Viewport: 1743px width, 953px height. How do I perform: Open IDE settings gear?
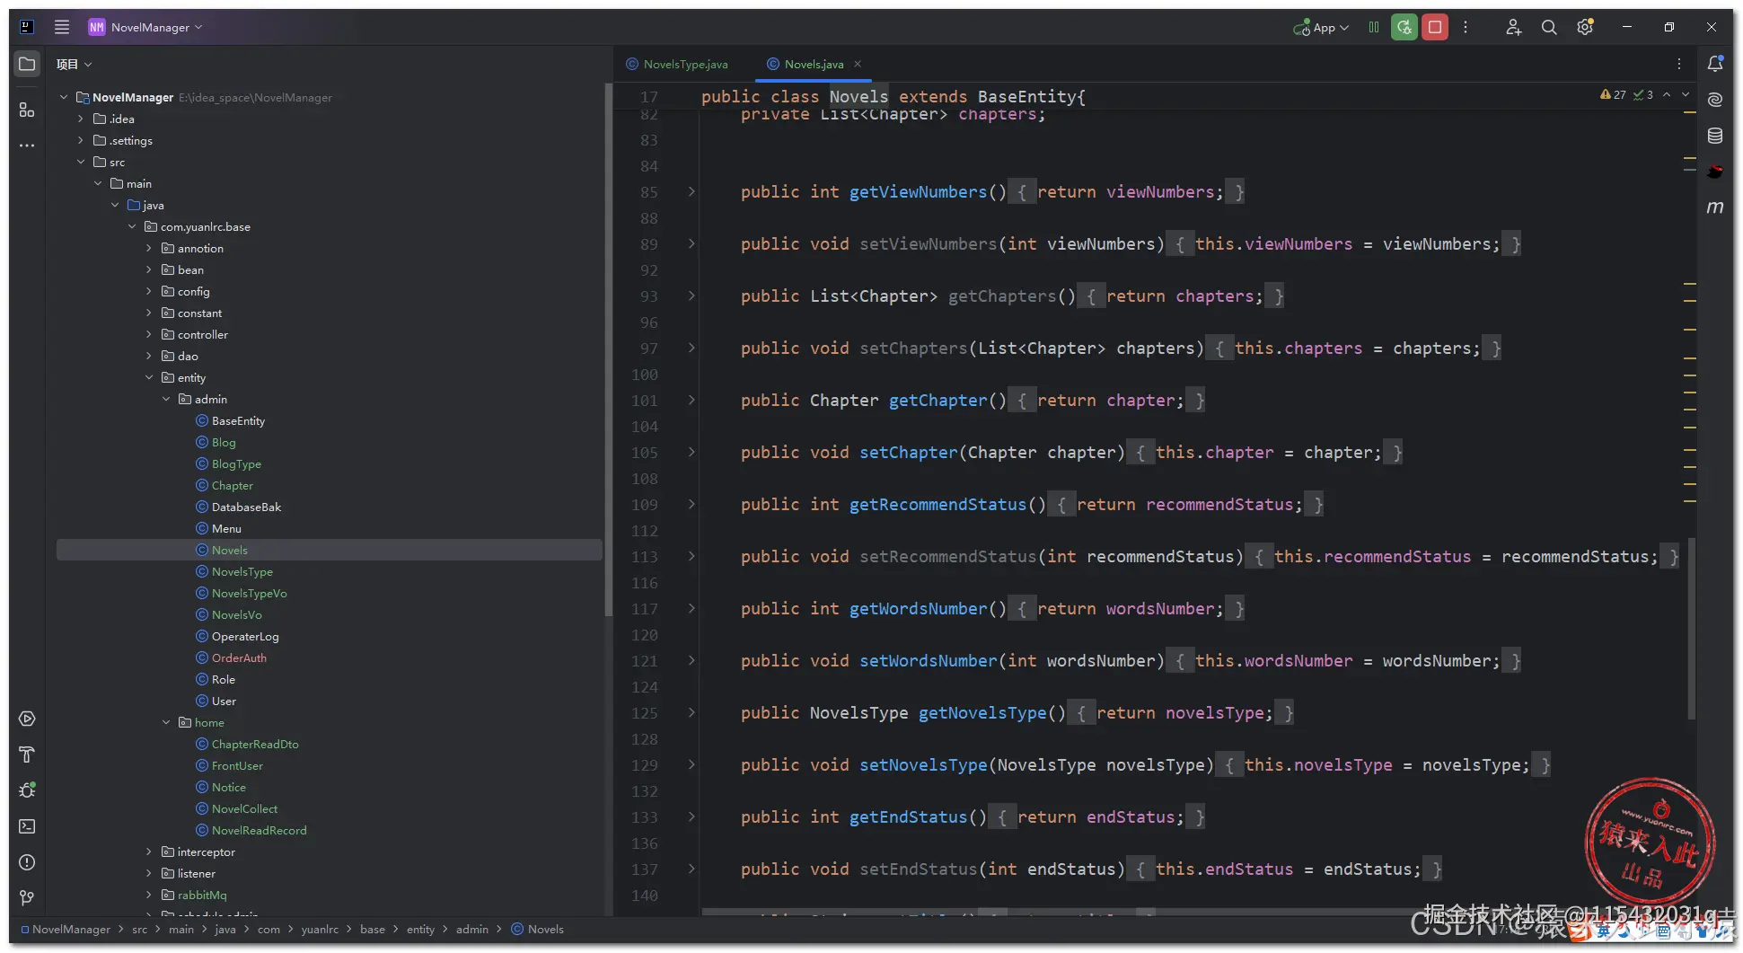(x=1585, y=27)
